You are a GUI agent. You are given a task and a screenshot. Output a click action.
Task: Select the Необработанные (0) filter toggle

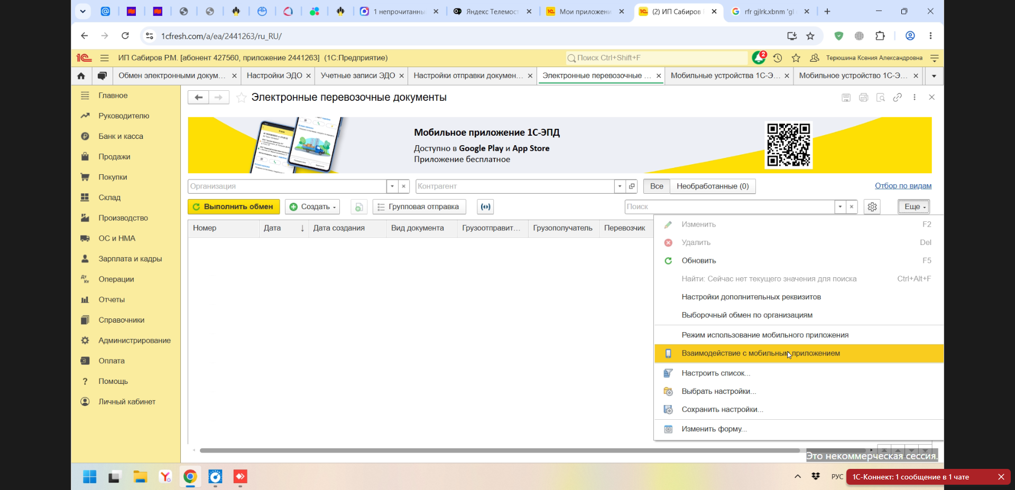(x=713, y=186)
